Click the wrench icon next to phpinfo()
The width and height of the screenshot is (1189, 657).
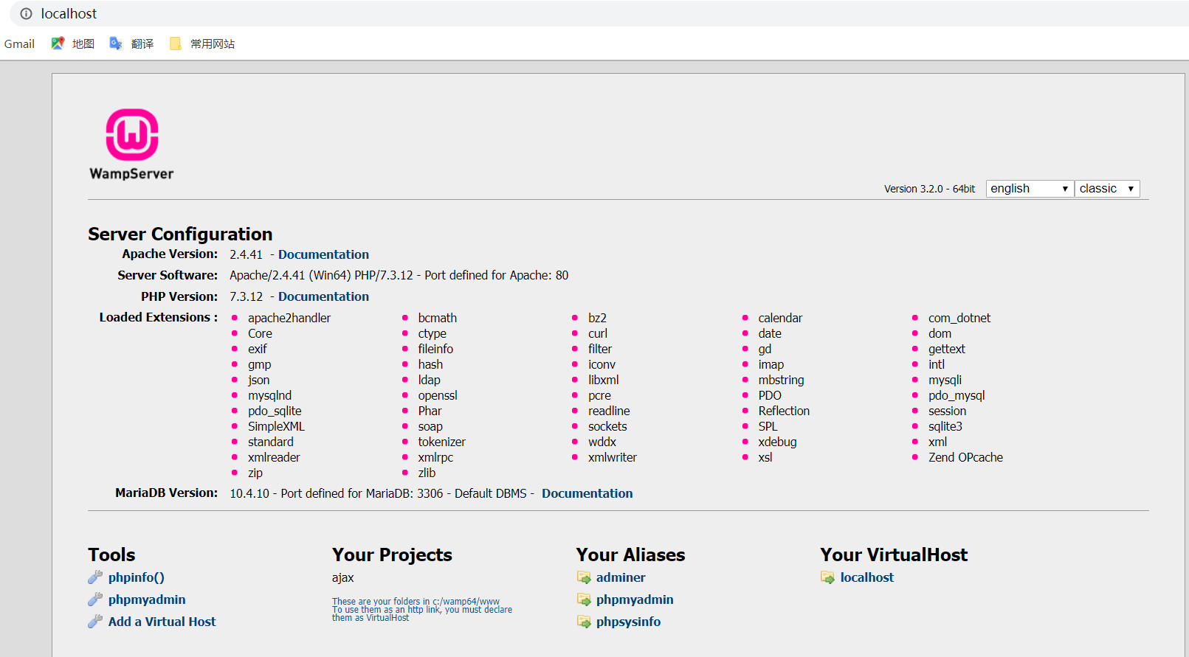pos(95,577)
